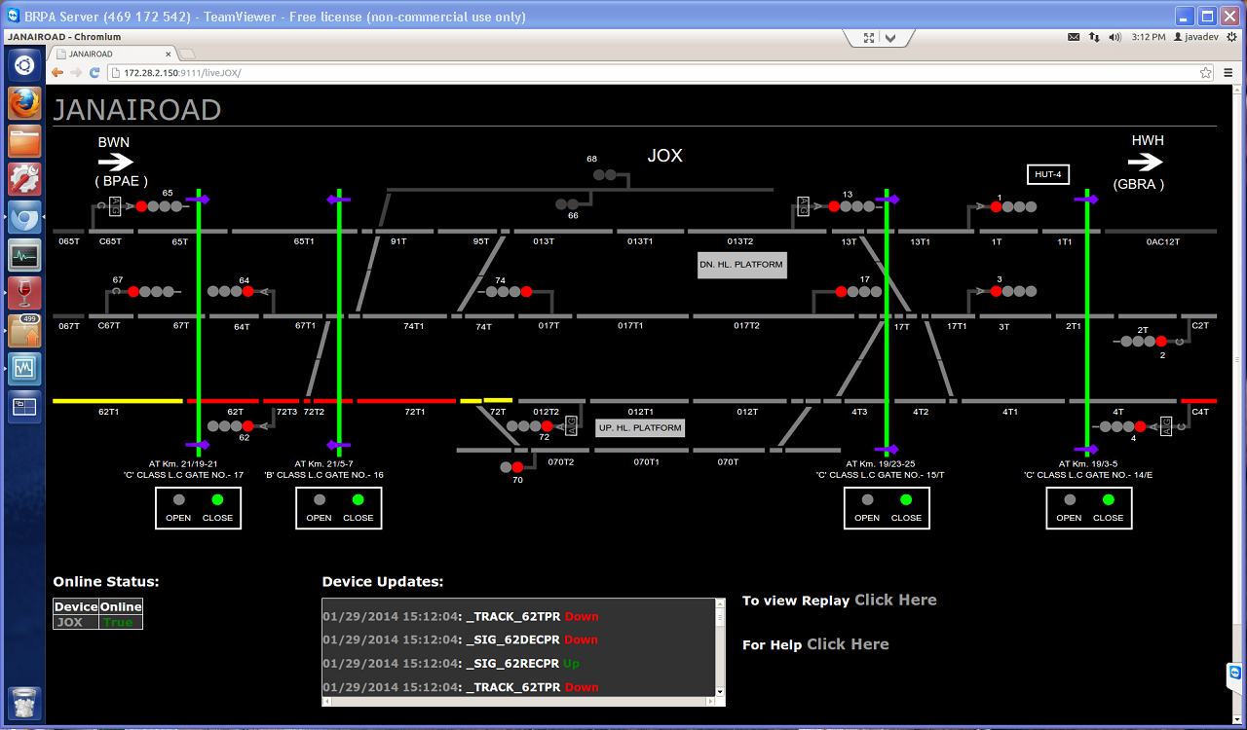This screenshot has height=730, width=1247.
Task: Open the Trash at the launcher bottom
Action: (x=24, y=702)
